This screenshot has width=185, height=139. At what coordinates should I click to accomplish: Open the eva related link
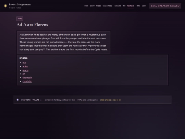tap(24, 63)
